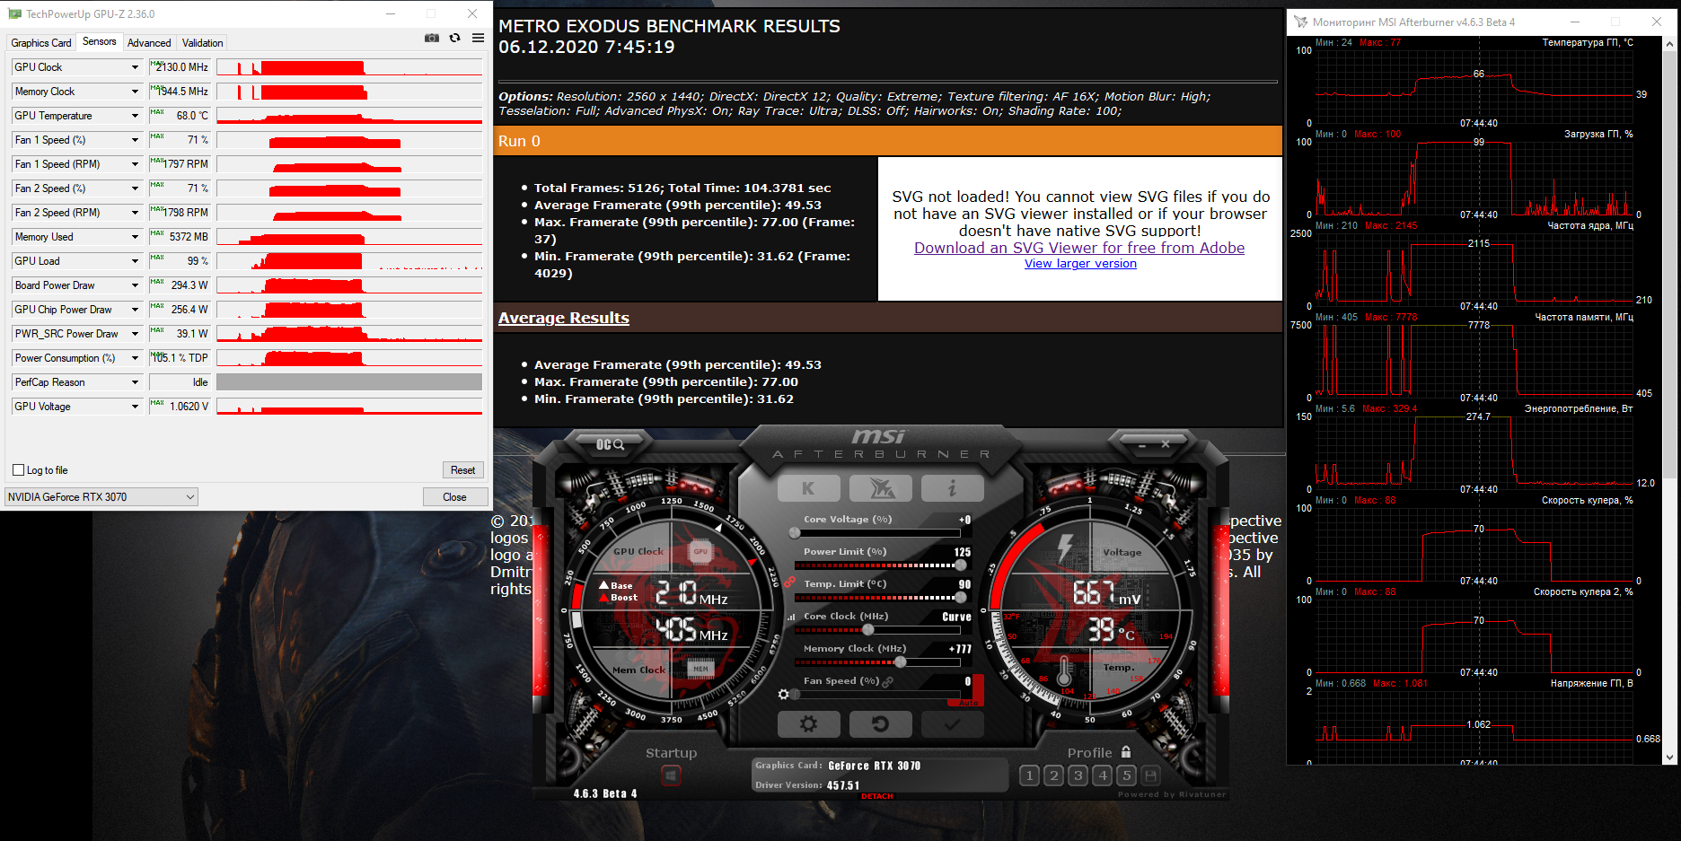1681x841 pixels.
Task: Click the monitoring window scrollbar down arrow
Action: point(1669,758)
